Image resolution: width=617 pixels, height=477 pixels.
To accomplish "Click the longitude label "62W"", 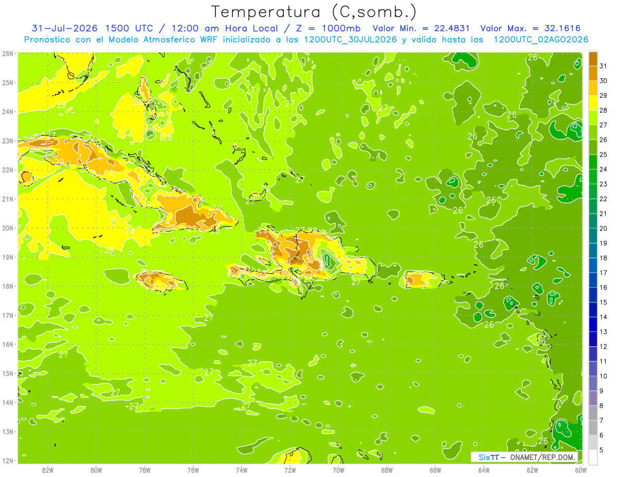I will tap(533, 470).
